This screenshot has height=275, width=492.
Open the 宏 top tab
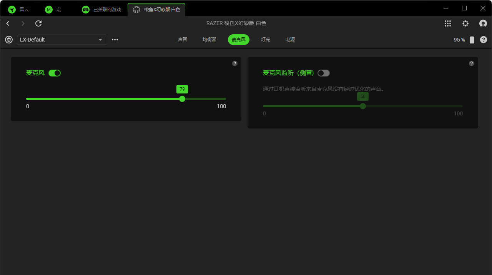click(54, 10)
